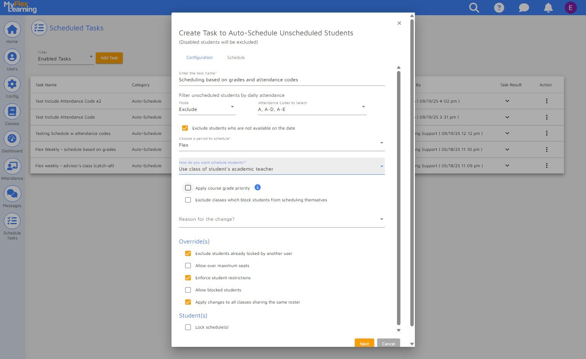Open the notifications bell
Screen dimensions: 586x359
548,8
